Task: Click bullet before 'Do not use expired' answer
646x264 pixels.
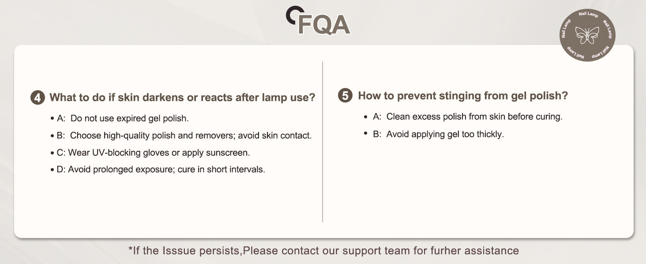Action: 53,119
